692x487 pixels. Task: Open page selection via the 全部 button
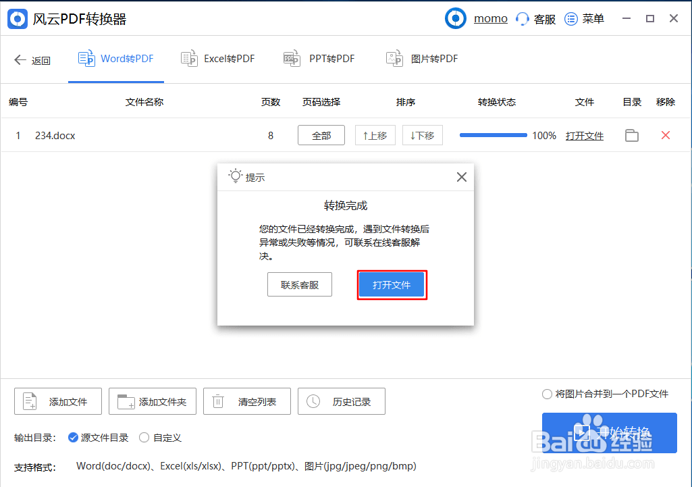click(321, 135)
